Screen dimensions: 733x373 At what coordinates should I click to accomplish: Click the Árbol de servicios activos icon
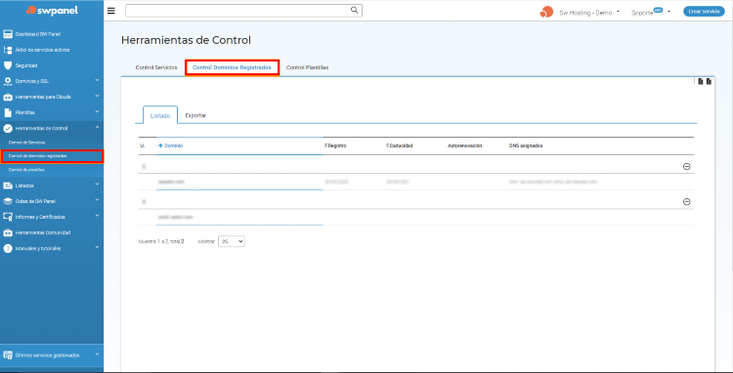coord(8,50)
